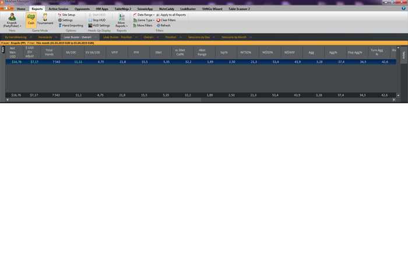
Task: Switch to Sessions by Month report tab
Action: [x=234, y=37]
